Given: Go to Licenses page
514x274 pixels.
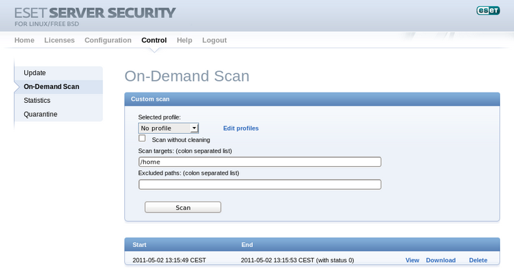Looking at the screenshot, I should 59,40.
